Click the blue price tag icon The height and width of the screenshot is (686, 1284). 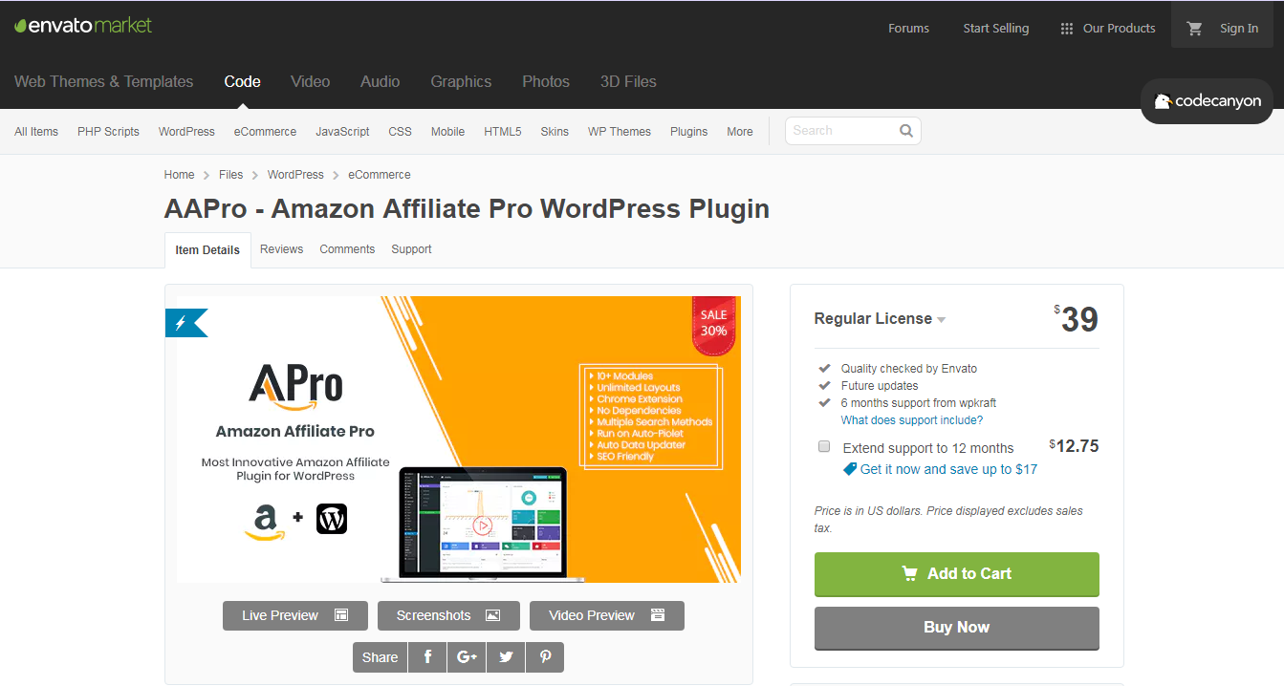click(x=849, y=469)
